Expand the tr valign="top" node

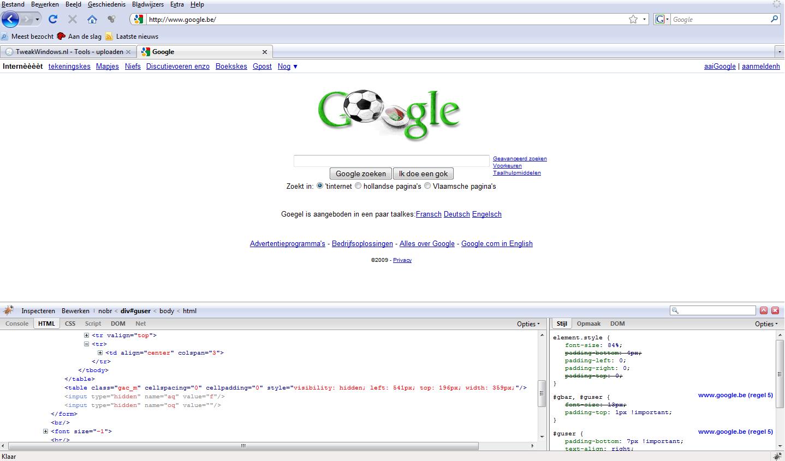point(87,336)
